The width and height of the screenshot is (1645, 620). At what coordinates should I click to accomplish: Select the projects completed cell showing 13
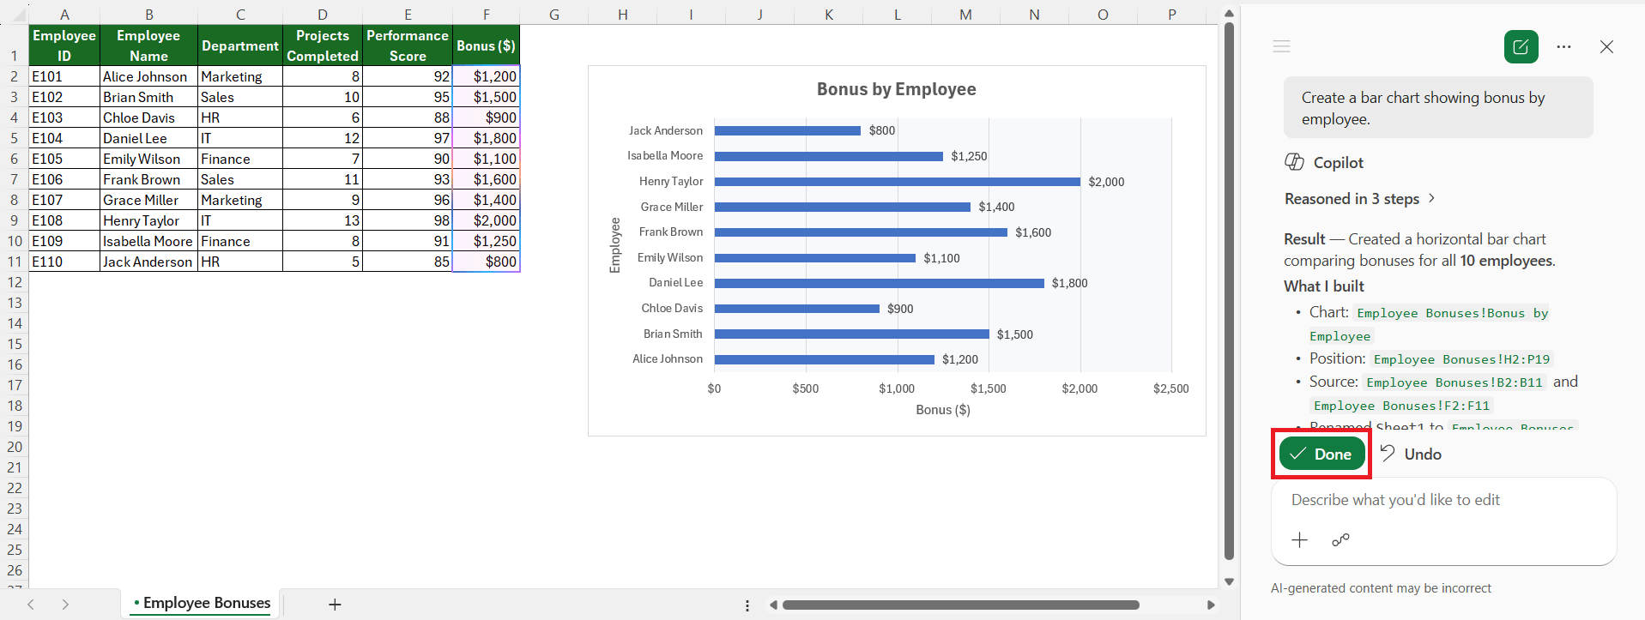[323, 220]
